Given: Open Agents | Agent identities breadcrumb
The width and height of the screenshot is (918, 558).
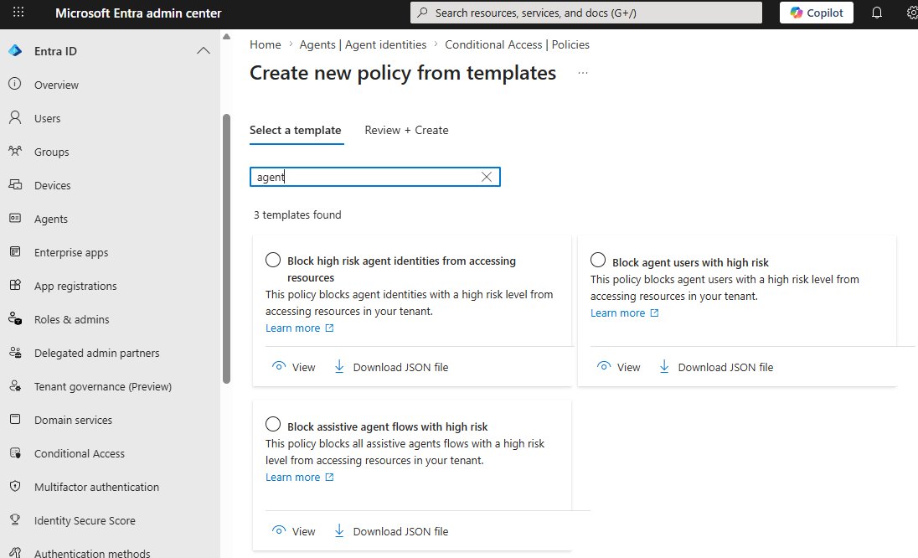Looking at the screenshot, I should (363, 44).
